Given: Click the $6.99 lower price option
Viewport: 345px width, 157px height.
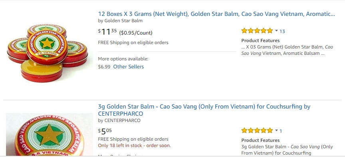Looking at the screenshot, I should tap(104, 66).
